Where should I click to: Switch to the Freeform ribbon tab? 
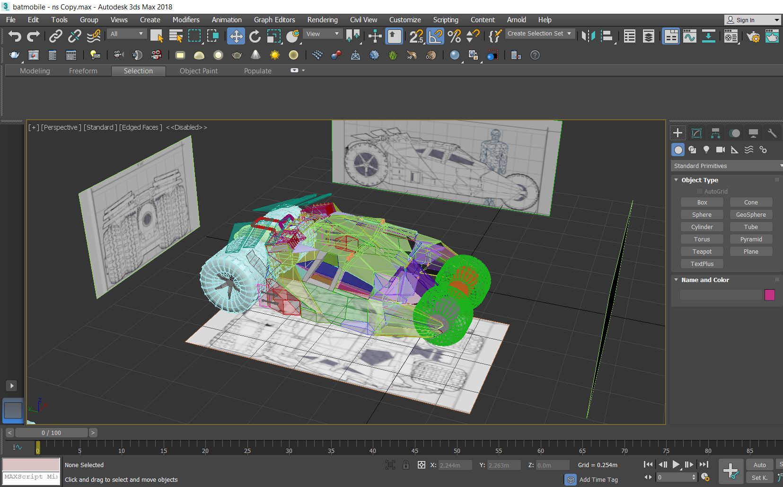83,71
